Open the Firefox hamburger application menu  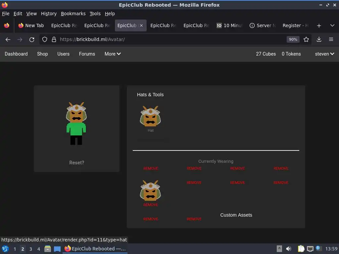pyautogui.click(x=331, y=40)
